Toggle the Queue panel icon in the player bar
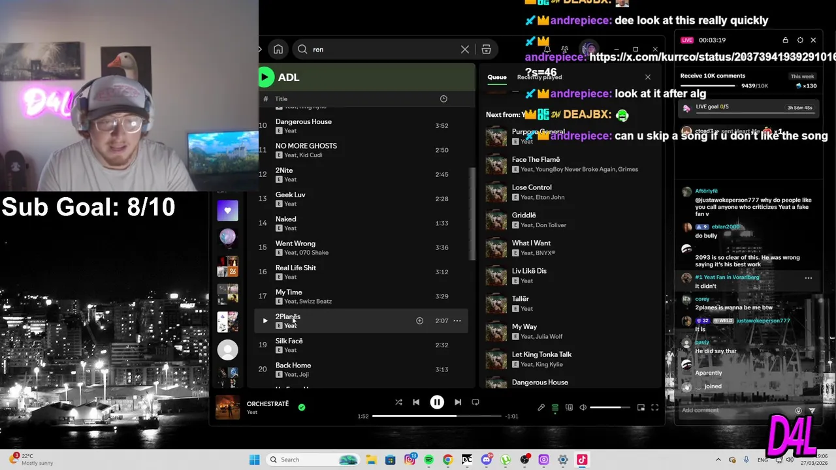The width and height of the screenshot is (836, 470). click(x=555, y=407)
